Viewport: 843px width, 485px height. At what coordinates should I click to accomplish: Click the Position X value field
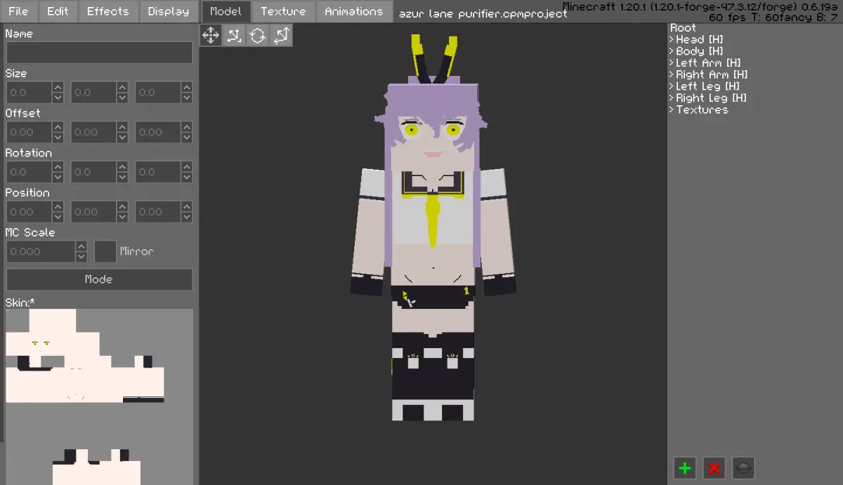click(x=29, y=212)
